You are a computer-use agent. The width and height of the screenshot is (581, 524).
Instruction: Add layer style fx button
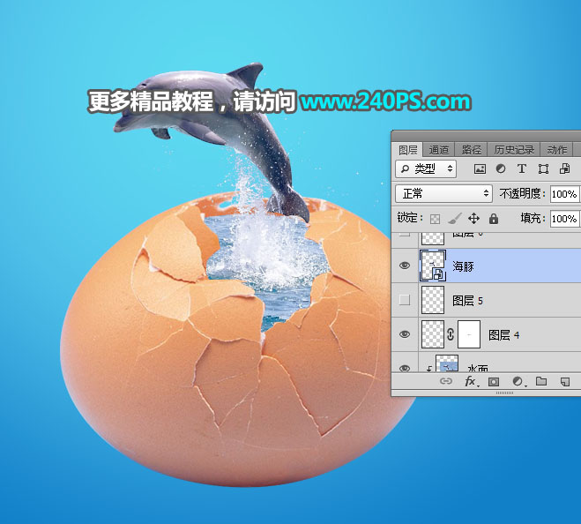click(x=471, y=381)
